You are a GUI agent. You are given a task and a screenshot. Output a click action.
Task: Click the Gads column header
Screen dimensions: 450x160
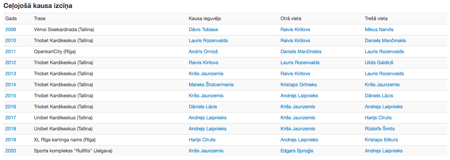(x=11, y=19)
